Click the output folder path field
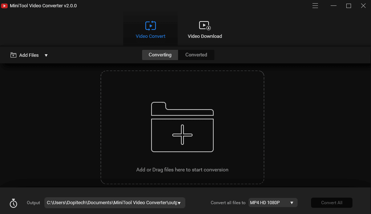Screen dimensions: 371x214 coord(115,203)
